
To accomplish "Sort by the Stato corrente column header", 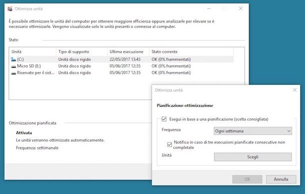I will coord(191,52).
